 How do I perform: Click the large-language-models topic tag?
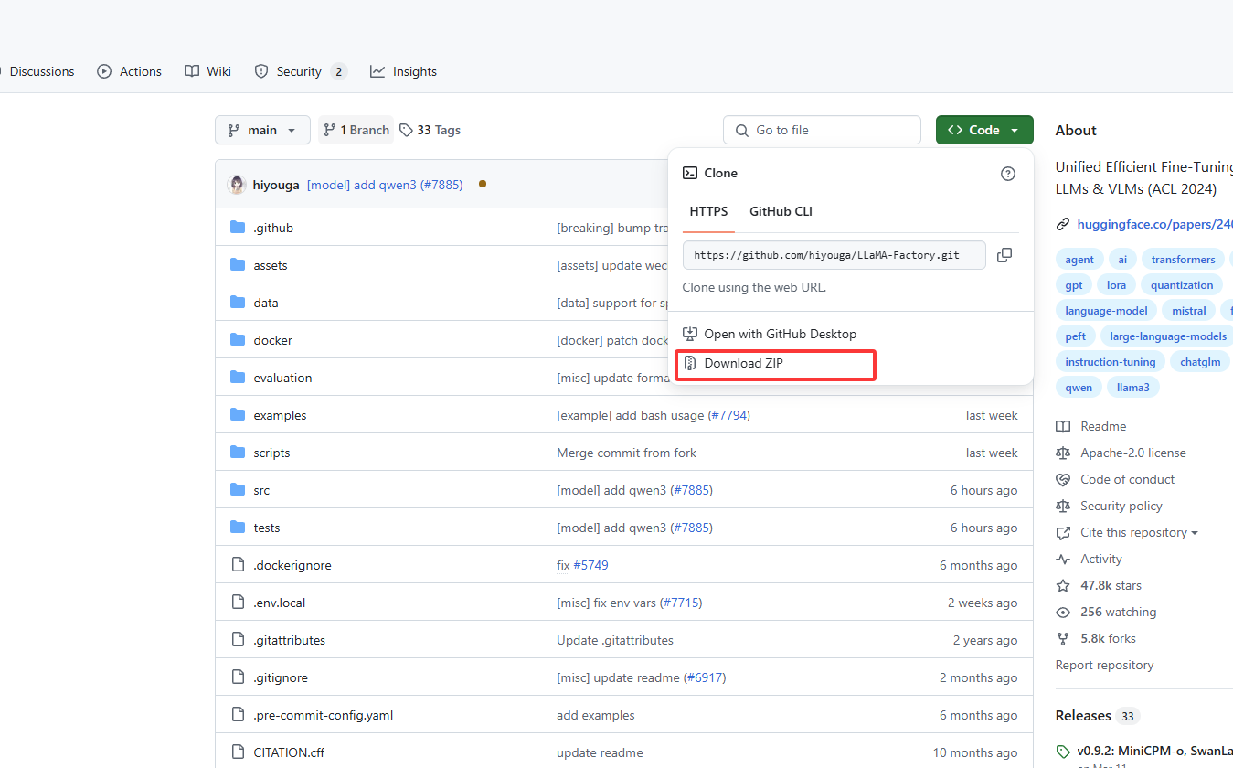[1168, 336]
